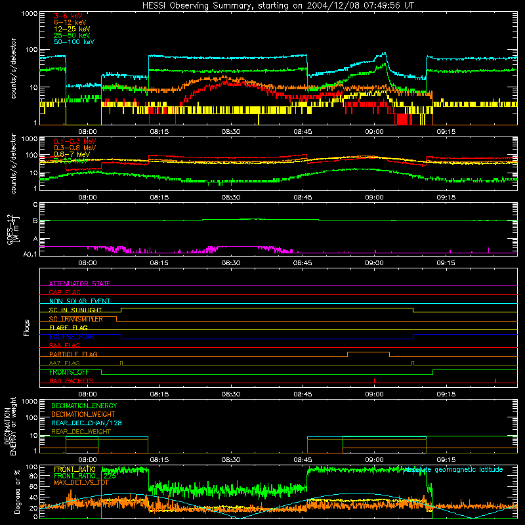Click the BAD_PACKETS flag label
The width and height of the screenshot is (525, 525).
(72, 381)
